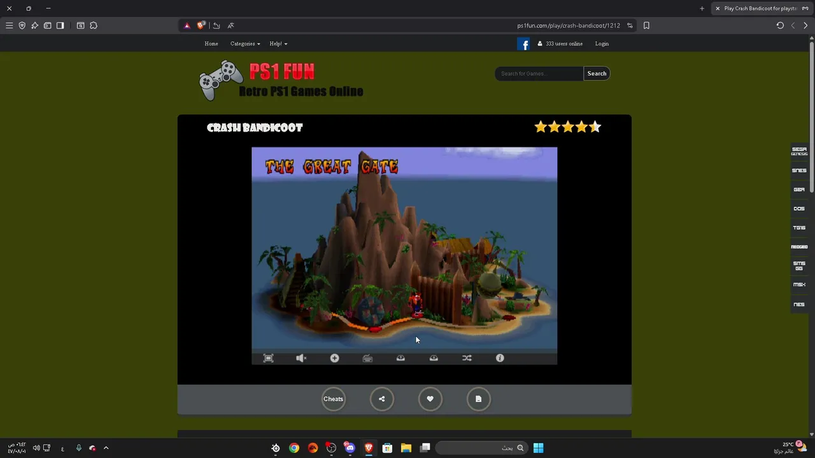Click the translate page icon
Screen dimensions: 815x458
230,25
